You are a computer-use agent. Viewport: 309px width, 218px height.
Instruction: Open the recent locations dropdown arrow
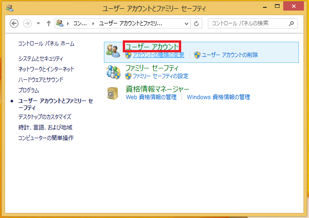(x=39, y=23)
